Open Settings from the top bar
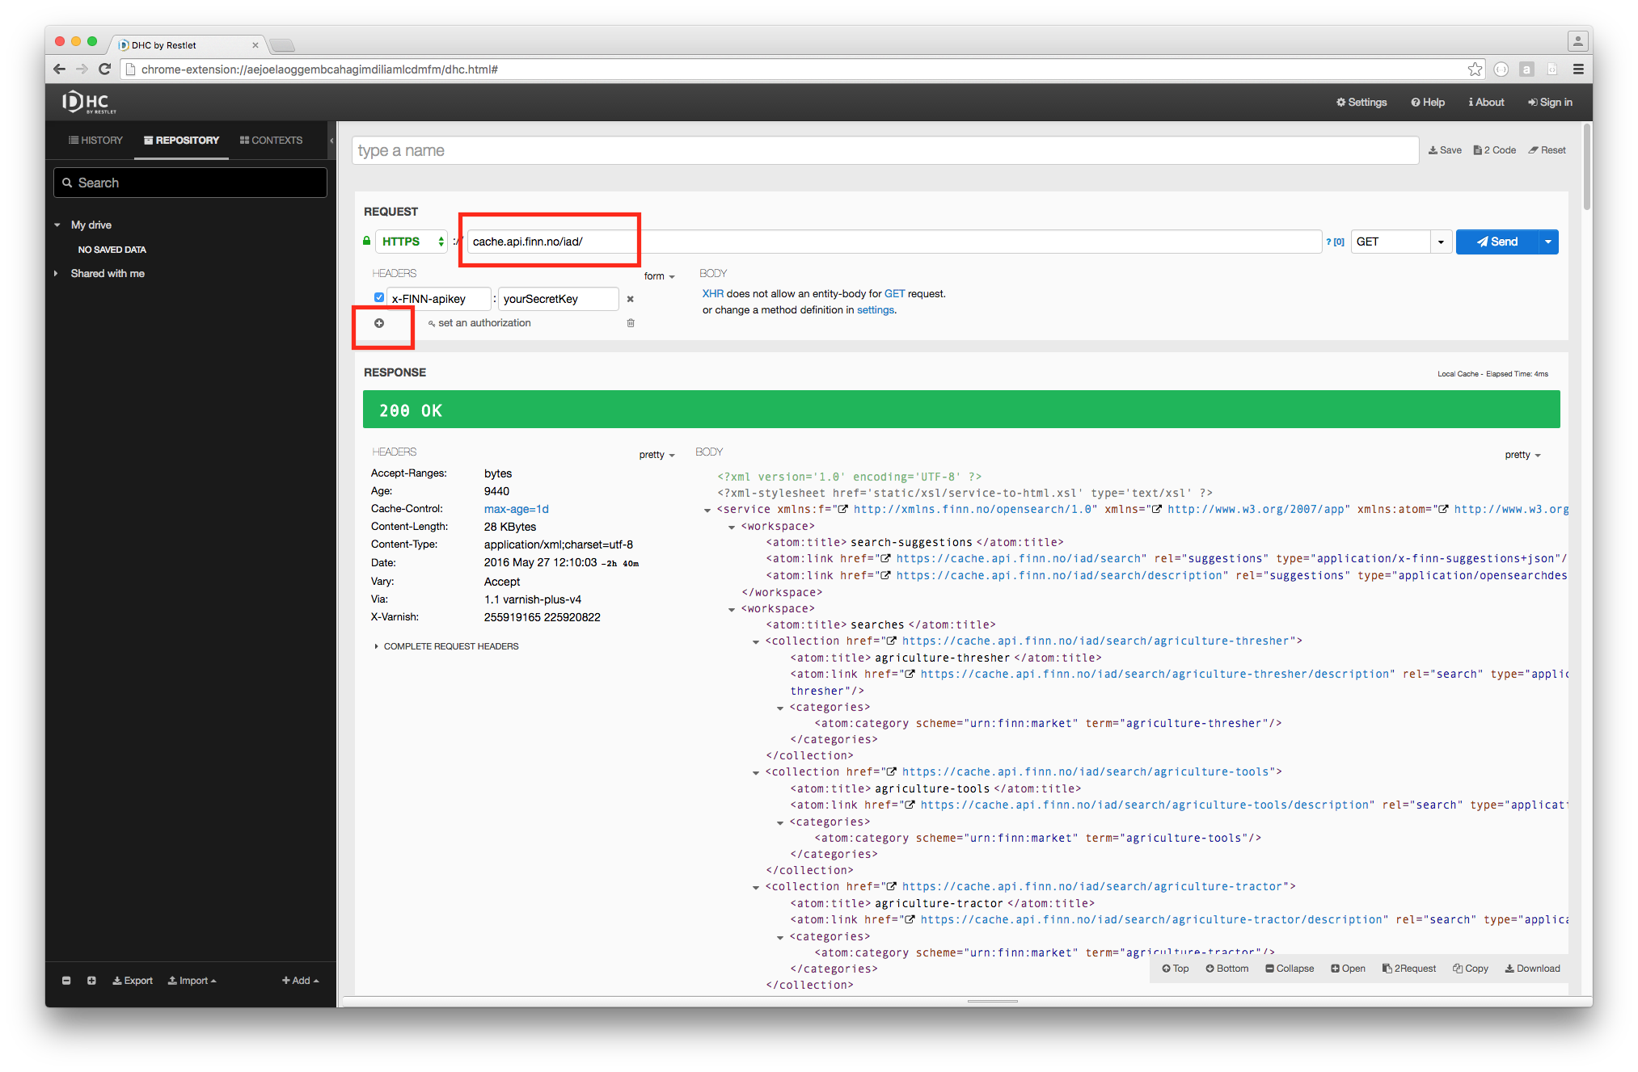The width and height of the screenshot is (1638, 1072). tap(1361, 103)
